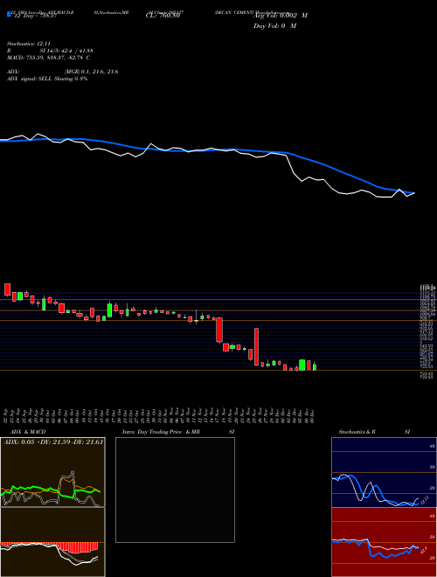Click the 'Stochastics & R' panel title
The image size is (437, 577).
[357, 432]
